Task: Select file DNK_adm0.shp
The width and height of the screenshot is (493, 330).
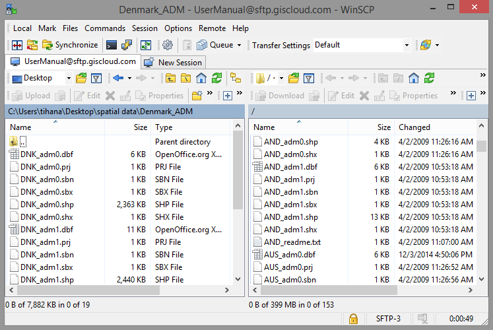Action: click(x=119, y=205)
